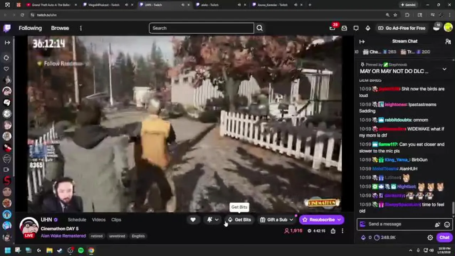The image size is (455, 256).
Task: Open the Get Bits diamond icon in the top bar
Action: point(368,28)
